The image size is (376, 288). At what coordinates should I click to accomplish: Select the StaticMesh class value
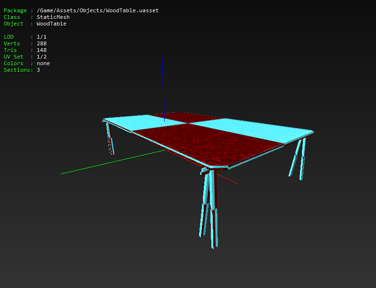(53, 17)
